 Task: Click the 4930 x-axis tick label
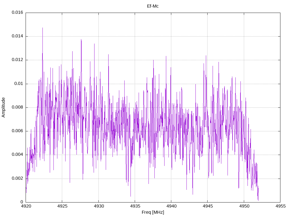click(x=99, y=206)
